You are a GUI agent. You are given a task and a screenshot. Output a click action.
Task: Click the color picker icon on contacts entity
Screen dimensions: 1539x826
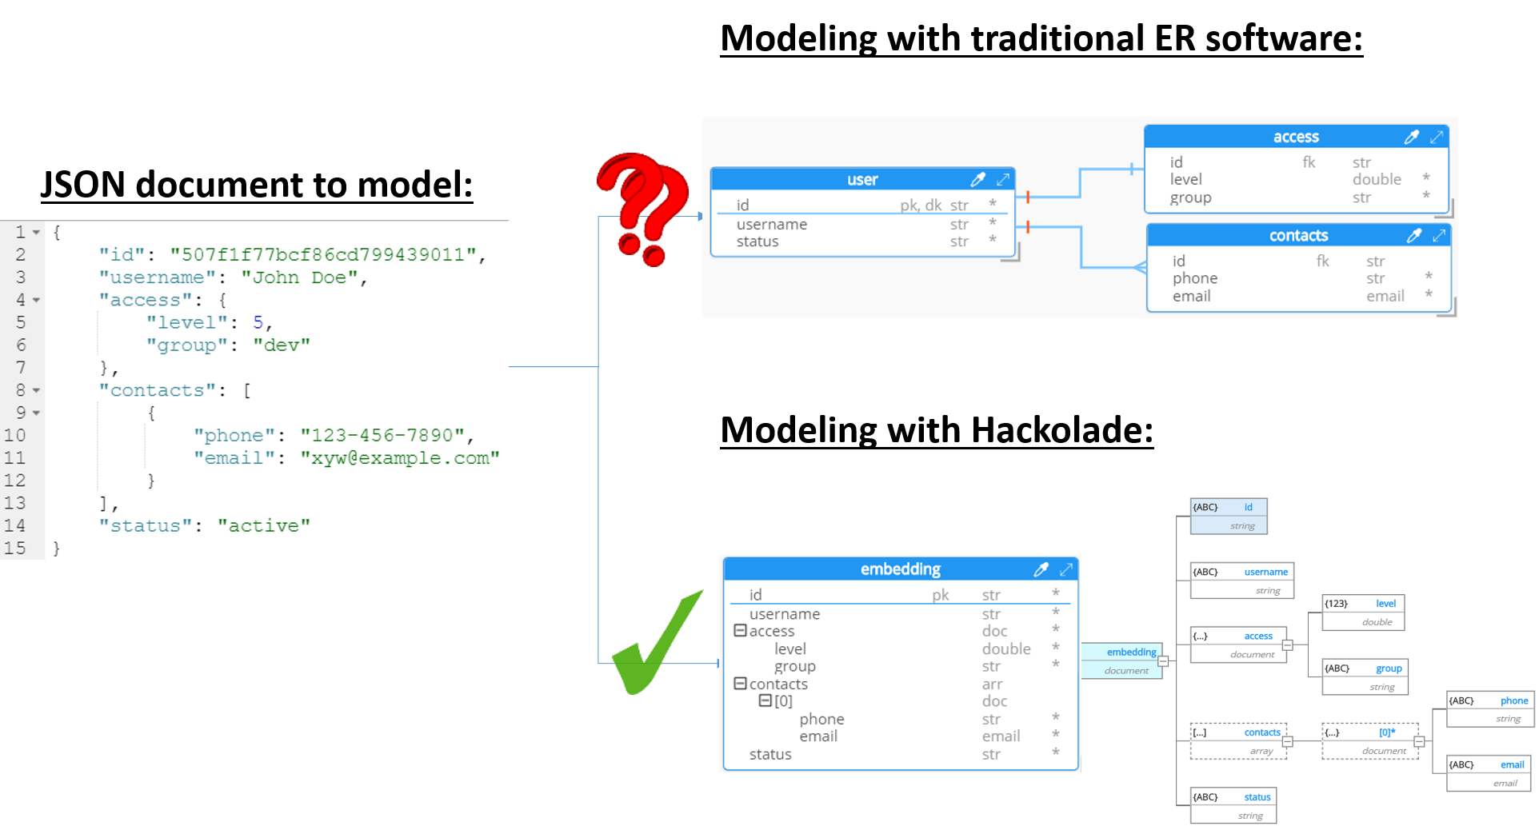click(1414, 235)
